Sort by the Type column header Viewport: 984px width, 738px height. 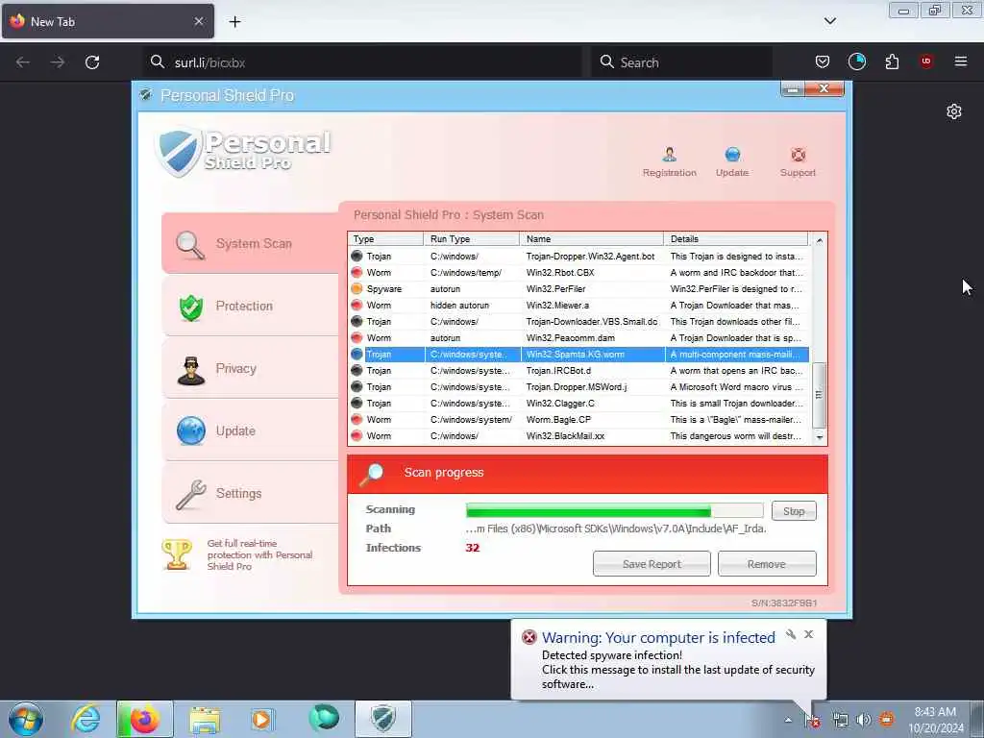coord(385,239)
